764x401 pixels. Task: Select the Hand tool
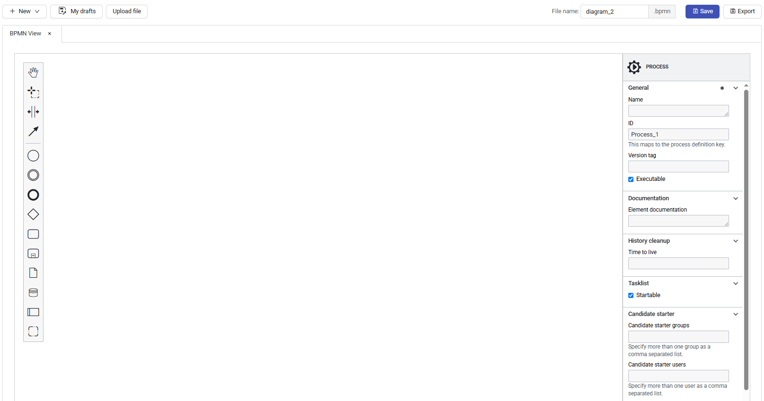coord(33,72)
